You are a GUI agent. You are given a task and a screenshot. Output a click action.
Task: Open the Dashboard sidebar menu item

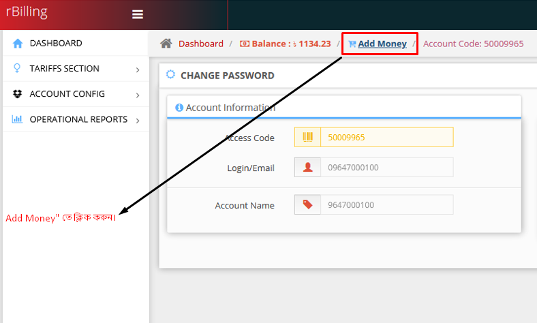[56, 43]
